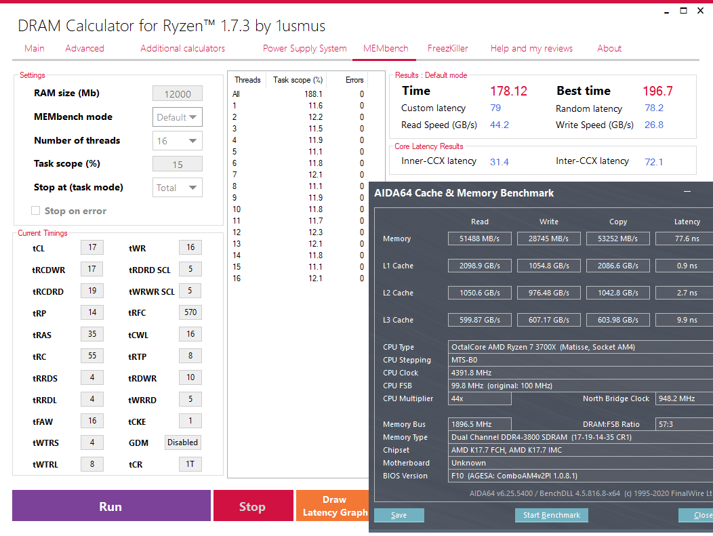This screenshot has width=713, height=536.
Task: Click the tCKE value 1
Action: (x=190, y=421)
